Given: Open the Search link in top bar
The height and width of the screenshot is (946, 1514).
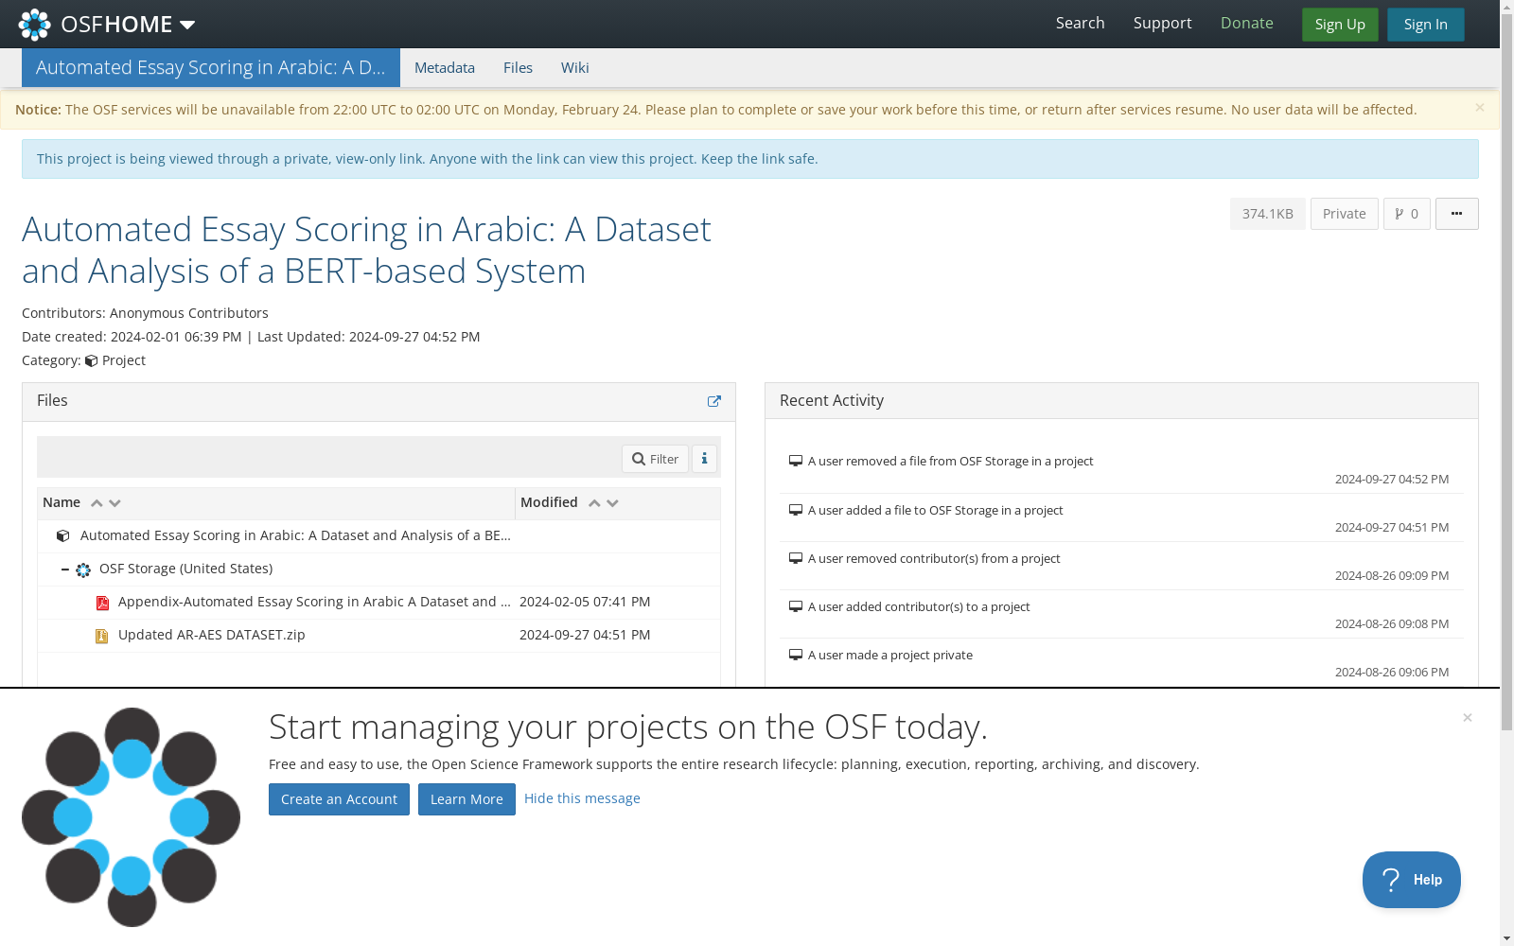Looking at the screenshot, I should pos(1080,24).
